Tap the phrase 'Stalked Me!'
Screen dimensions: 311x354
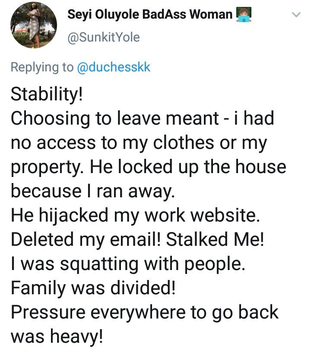point(215,240)
